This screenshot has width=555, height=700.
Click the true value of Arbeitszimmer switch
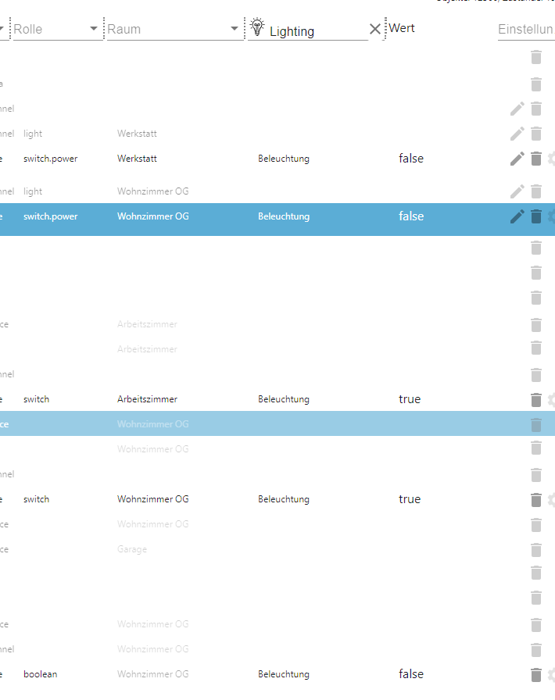pos(410,399)
